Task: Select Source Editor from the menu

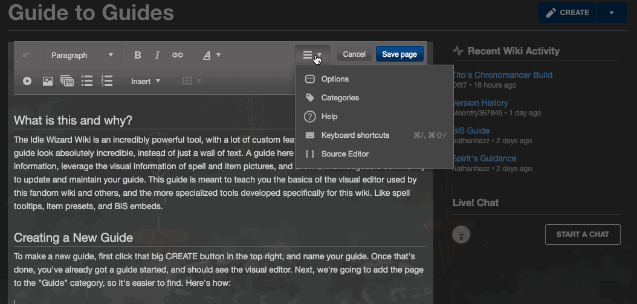Action: [374, 154]
